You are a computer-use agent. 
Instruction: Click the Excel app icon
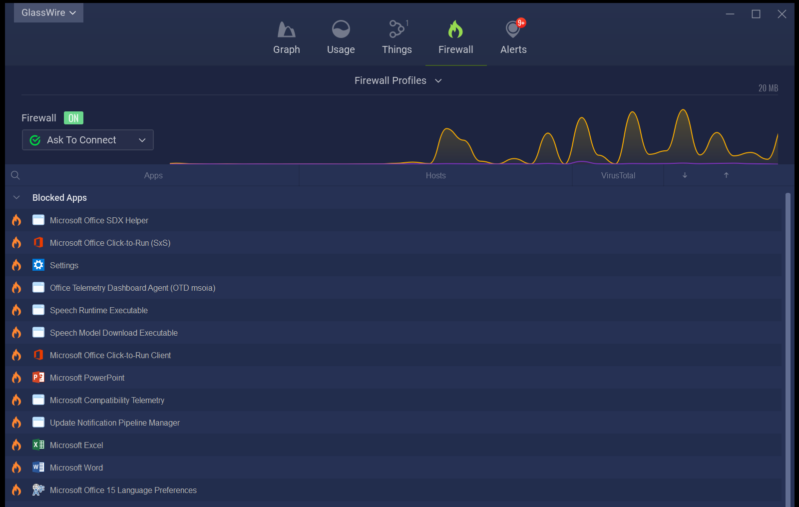38,445
